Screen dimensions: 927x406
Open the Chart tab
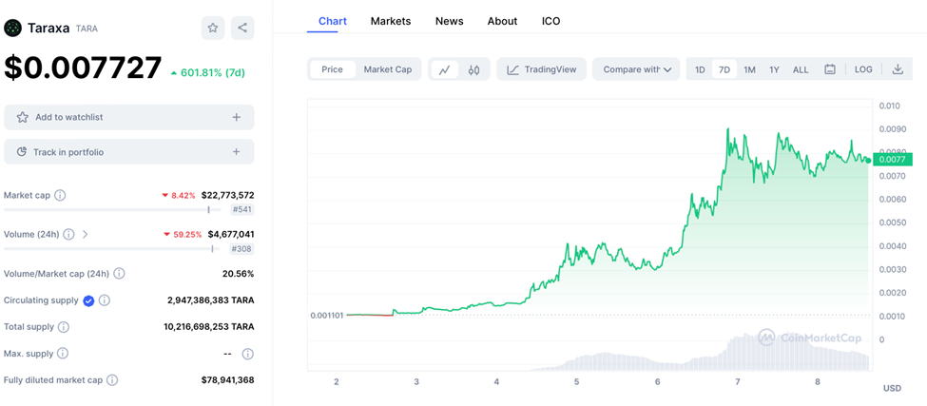(332, 21)
